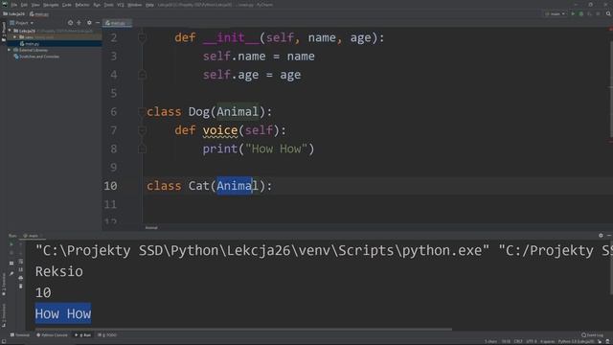Hide the Project panel with minus icon
The width and height of the screenshot is (613, 345).
[x=98, y=23]
